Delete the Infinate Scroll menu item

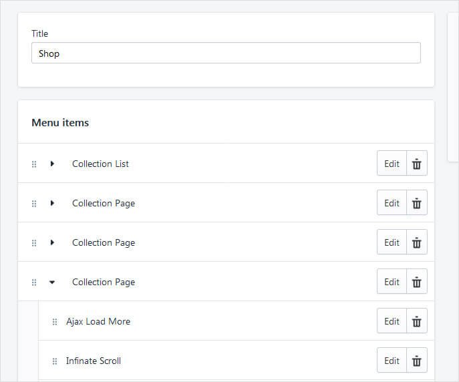[x=417, y=361]
